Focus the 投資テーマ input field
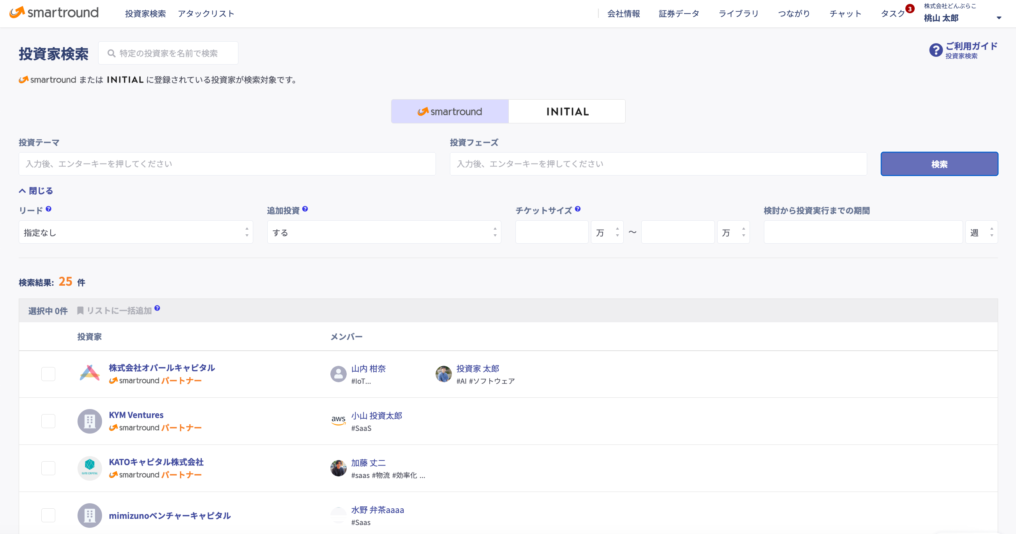Viewport: 1016px width, 534px height. [x=227, y=164]
